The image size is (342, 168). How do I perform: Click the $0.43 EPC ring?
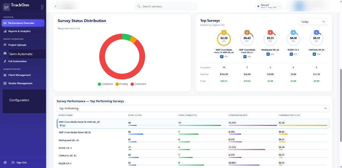[247, 39]
